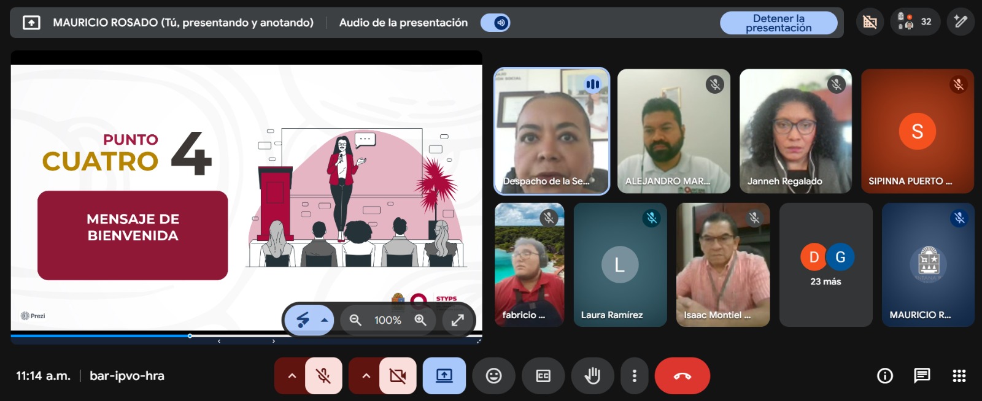Open the more options menu
982x401 pixels.
[x=634, y=376]
